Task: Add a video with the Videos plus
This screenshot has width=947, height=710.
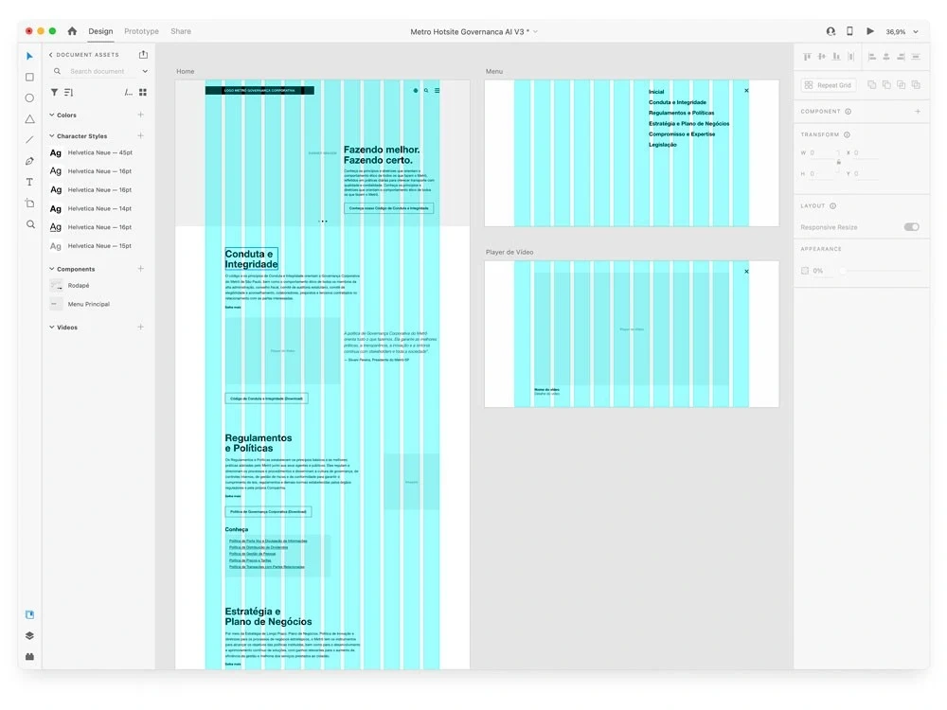Action: (x=141, y=328)
